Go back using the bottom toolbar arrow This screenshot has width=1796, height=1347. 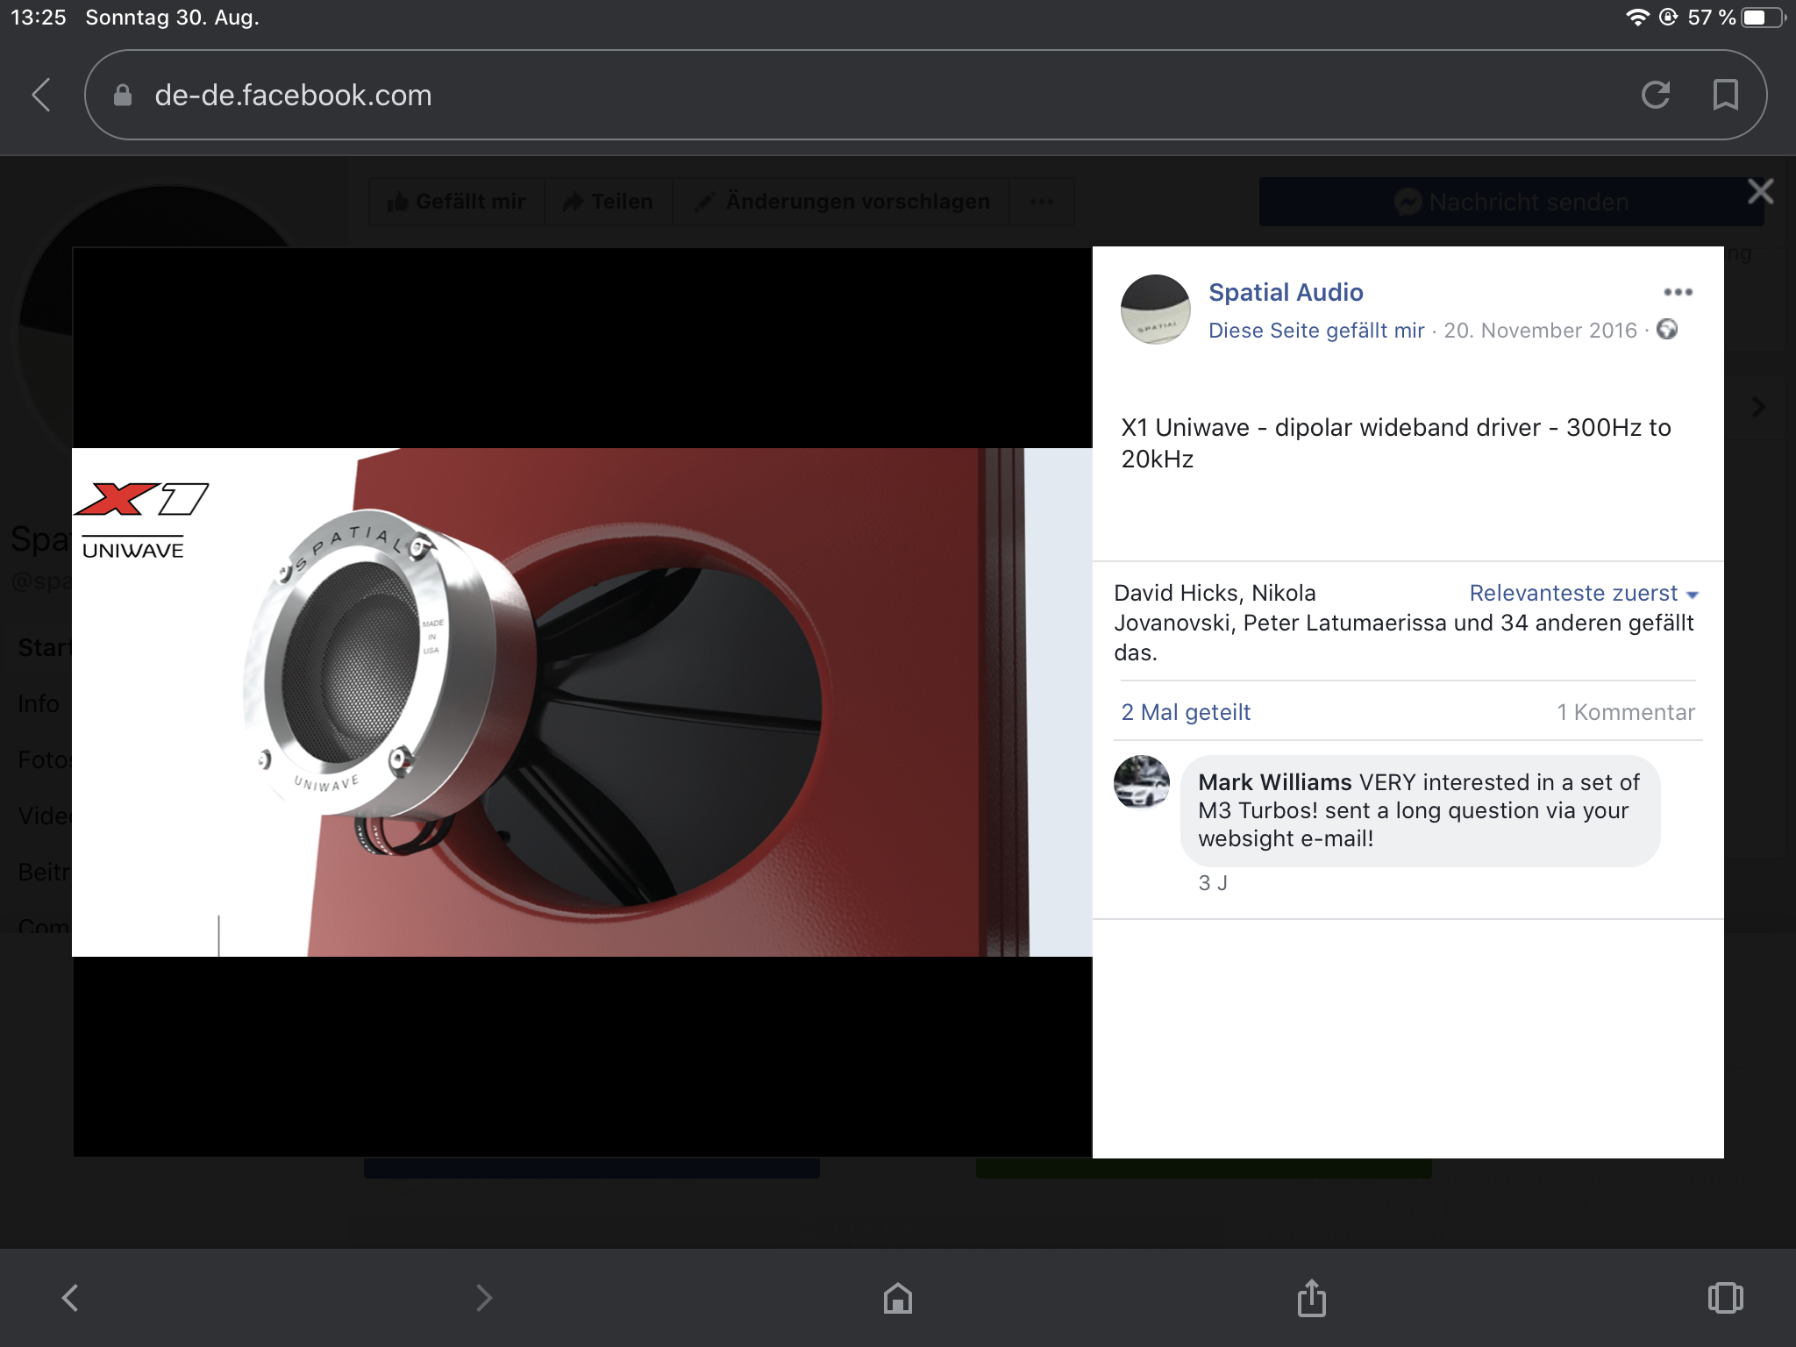[70, 1298]
